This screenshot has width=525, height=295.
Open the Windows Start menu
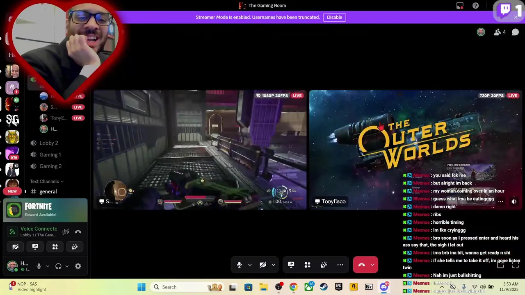[x=142, y=287]
